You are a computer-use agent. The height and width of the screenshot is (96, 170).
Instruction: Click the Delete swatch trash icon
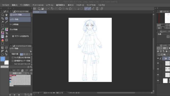point(31,94)
